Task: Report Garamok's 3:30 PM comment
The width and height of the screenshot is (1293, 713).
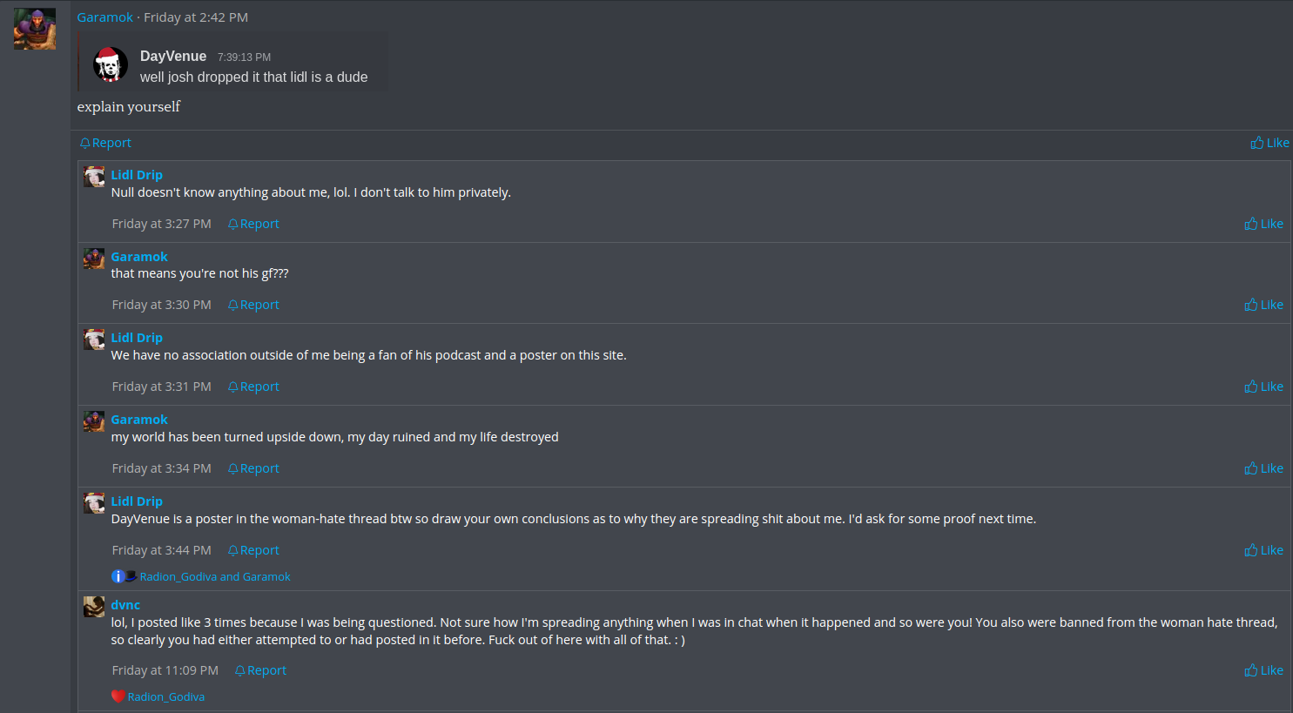Action: tap(253, 305)
